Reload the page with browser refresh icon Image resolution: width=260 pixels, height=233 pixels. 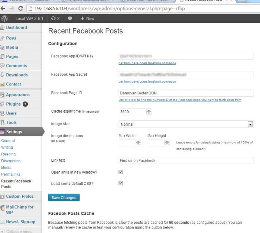[x=20, y=8]
